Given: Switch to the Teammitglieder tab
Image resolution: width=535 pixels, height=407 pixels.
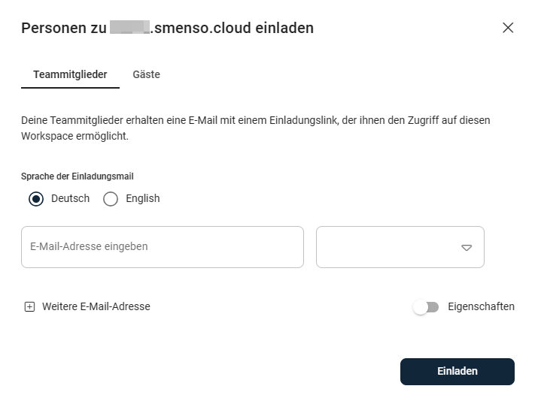Looking at the screenshot, I should click(x=70, y=74).
